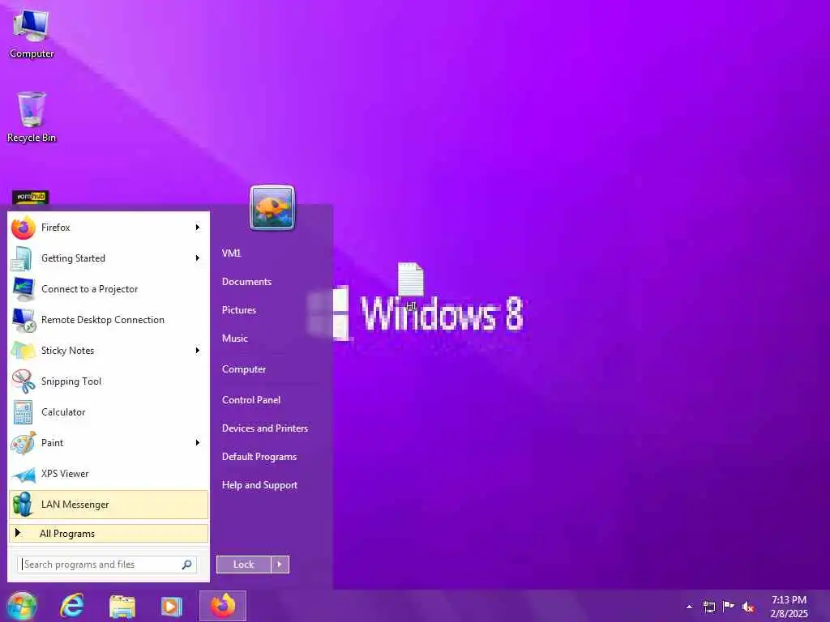This screenshot has height=622, width=830.
Task: Open Devices and Printers
Action: [x=265, y=428]
